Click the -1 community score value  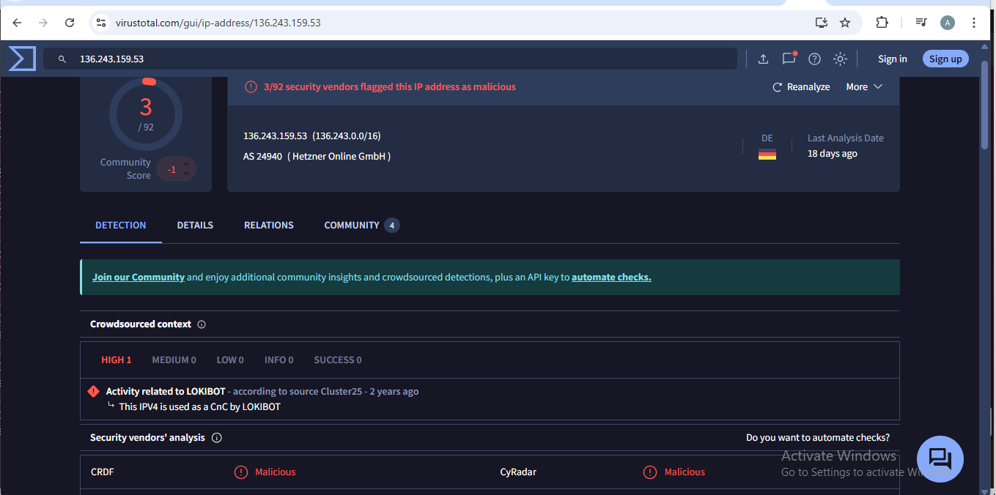[x=171, y=170]
